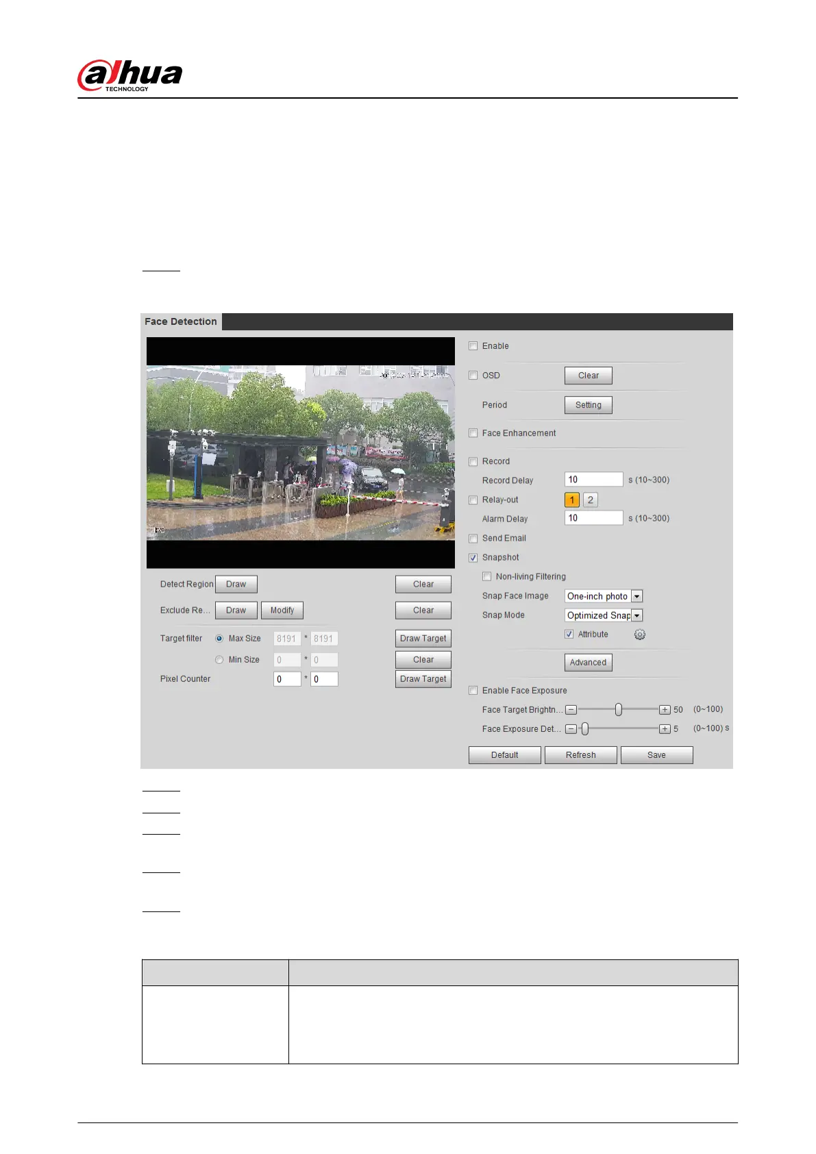This screenshot has width=816, height=1154.
Task: Tick the Enable checkbox
Action: point(473,346)
